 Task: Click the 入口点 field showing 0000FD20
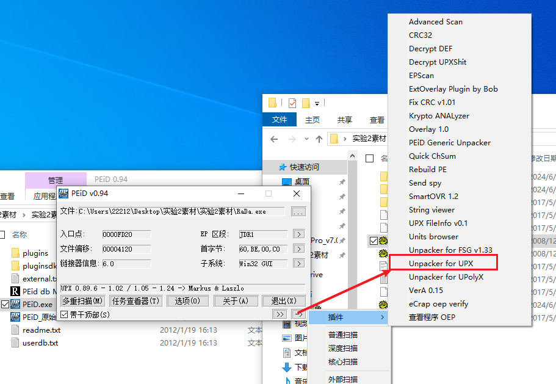pos(126,234)
